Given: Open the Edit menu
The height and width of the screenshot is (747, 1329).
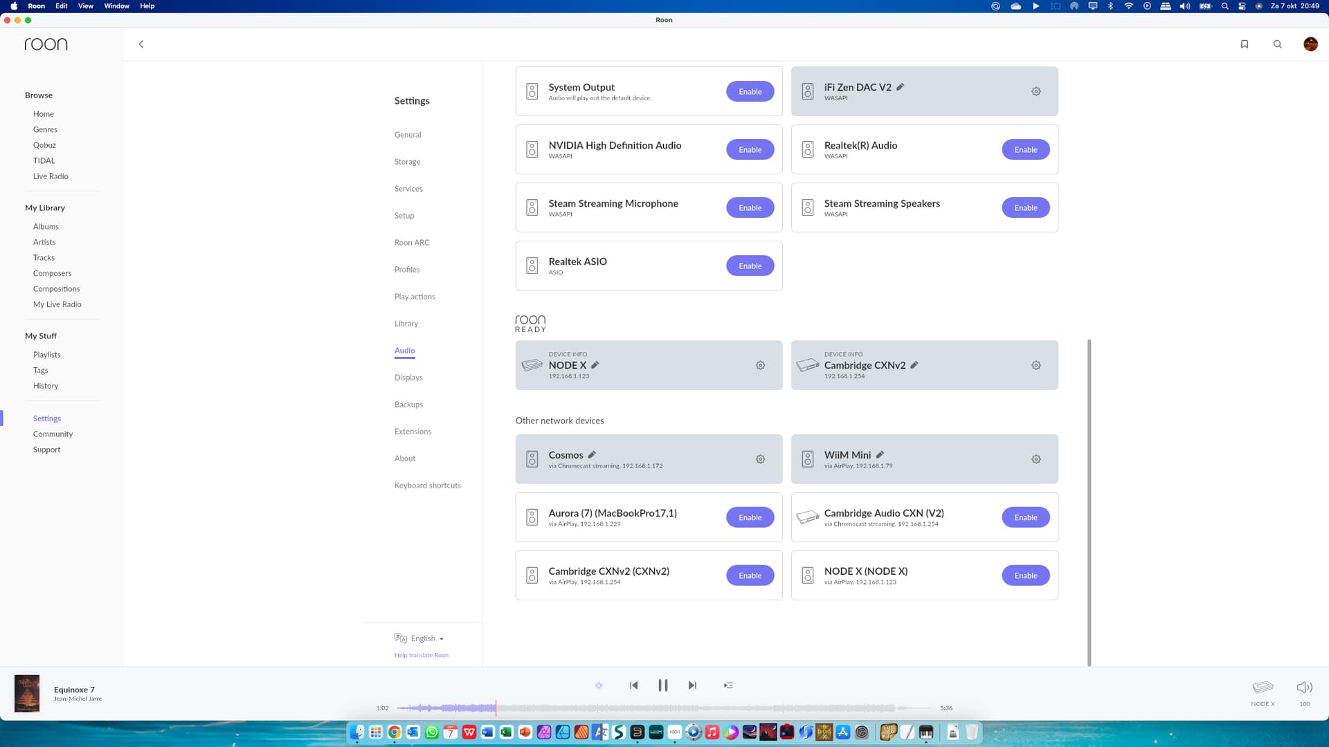Looking at the screenshot, I should [62, 6].
